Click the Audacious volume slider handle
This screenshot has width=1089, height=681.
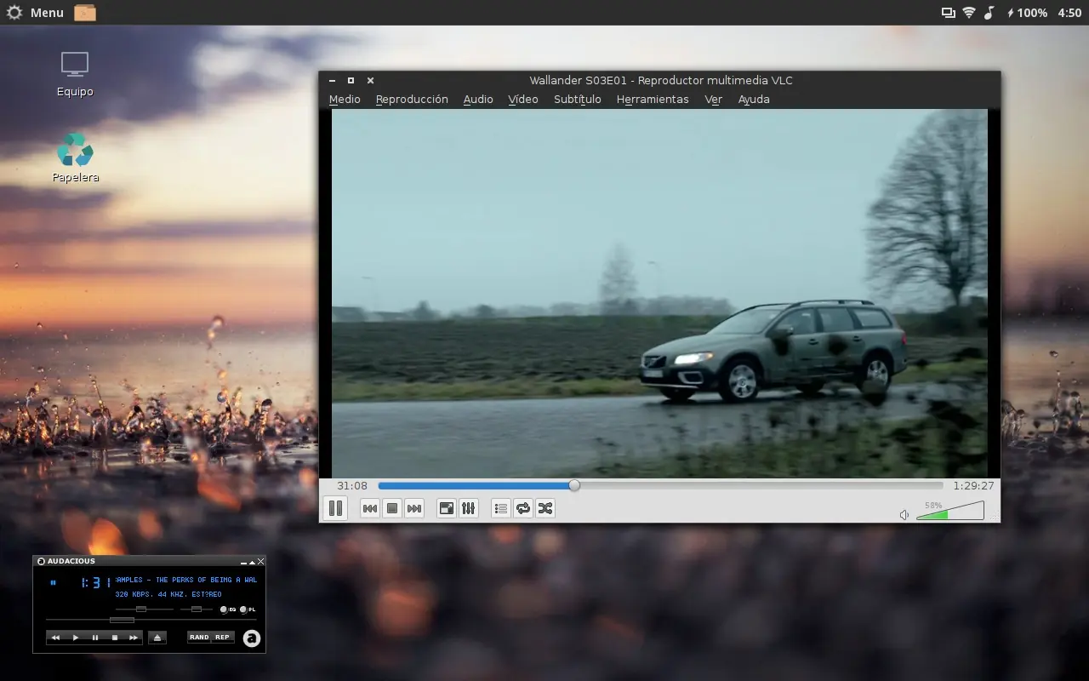141,609
